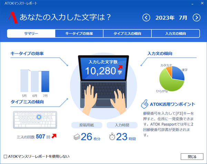Viewport: 207px width, 164px height.
Task: Click the red arrow beside ミスの回数 507
Action: pyautogui.click(x=54, y=136)
